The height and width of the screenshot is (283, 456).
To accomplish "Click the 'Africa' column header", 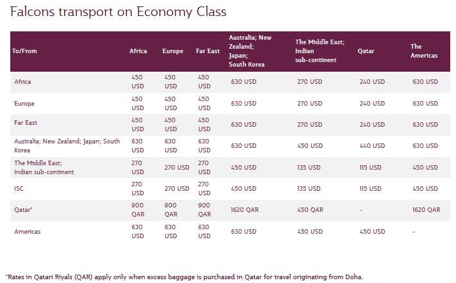I will [138, 51].
